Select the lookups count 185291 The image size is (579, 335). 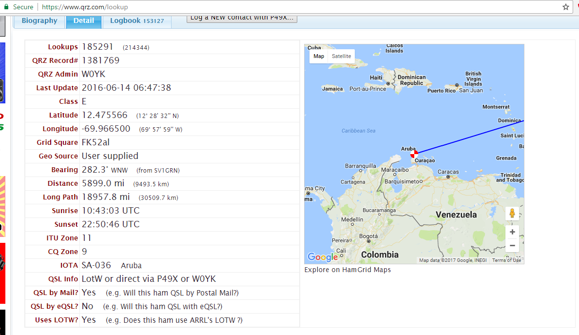click(x=97, y=46)
